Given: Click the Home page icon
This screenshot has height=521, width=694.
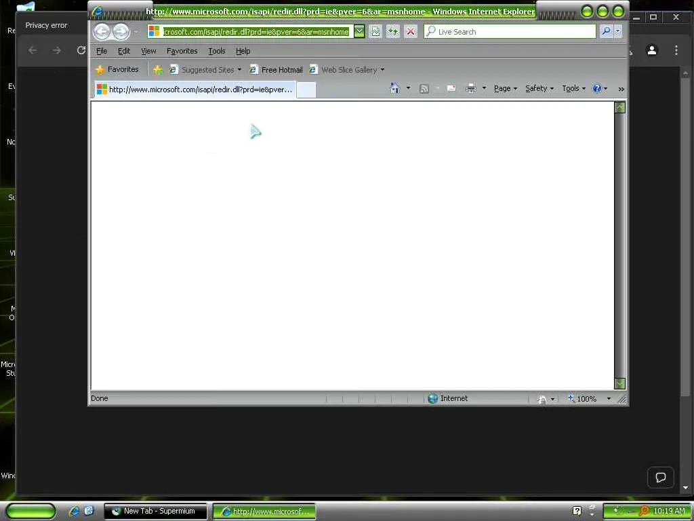Looking at the screenshot, I should coord(395,88).
